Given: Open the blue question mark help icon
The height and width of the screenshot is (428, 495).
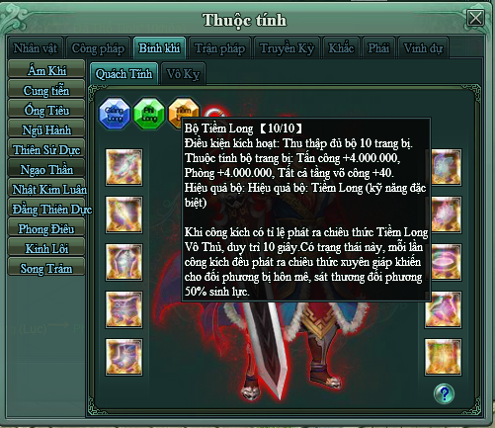Looking at the screenshot, I should point(444,393).
